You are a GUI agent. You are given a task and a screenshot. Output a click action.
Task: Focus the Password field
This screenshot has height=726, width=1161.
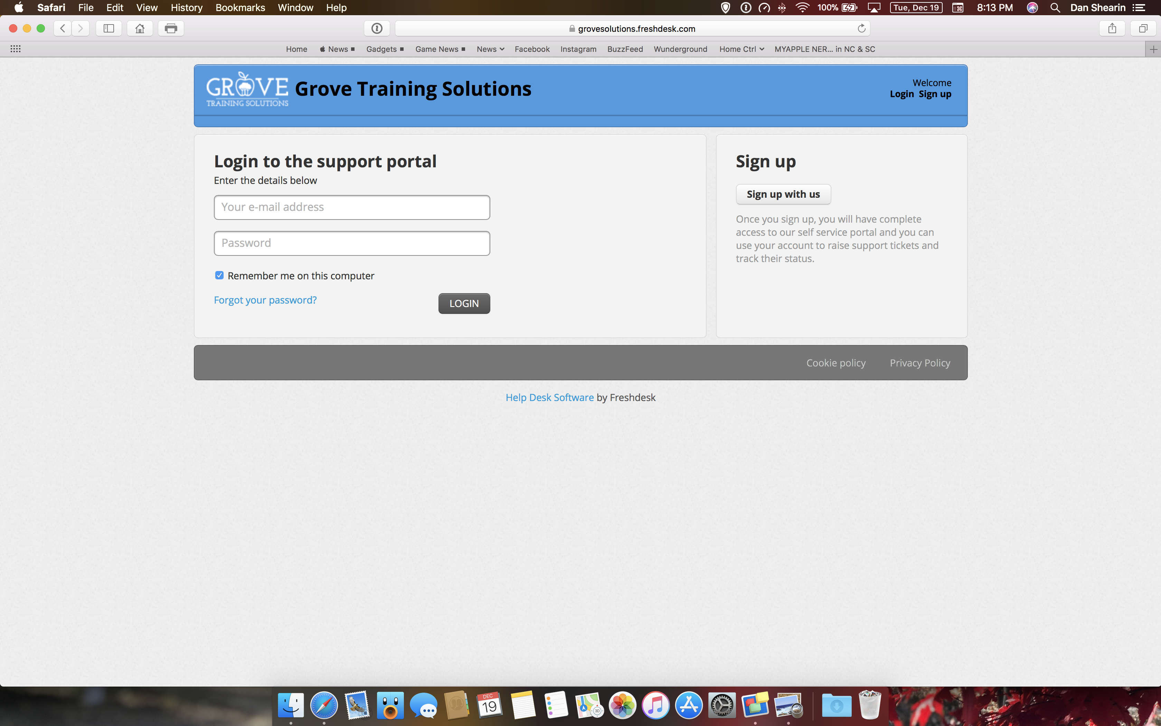(x=352, y=243)
